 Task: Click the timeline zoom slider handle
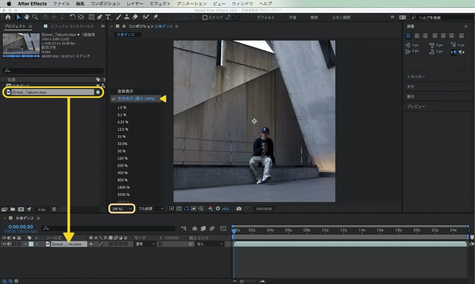coord(242,281)
